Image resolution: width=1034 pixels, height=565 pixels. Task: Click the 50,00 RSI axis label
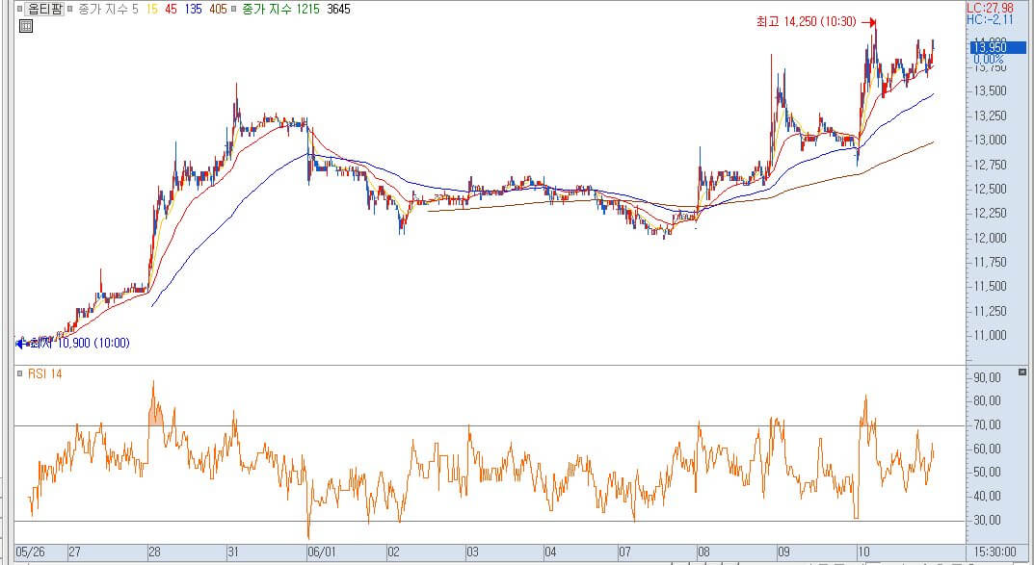pyautogui.click(x=987, y=473)
